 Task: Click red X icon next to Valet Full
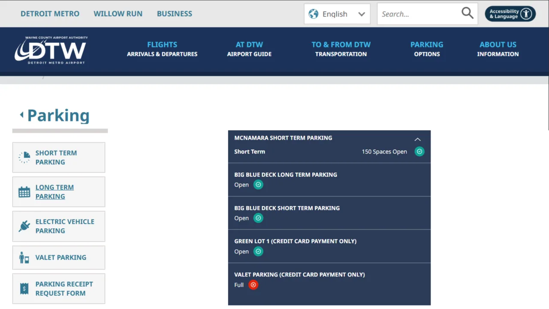pyautogui.click(x=253, y=285)
